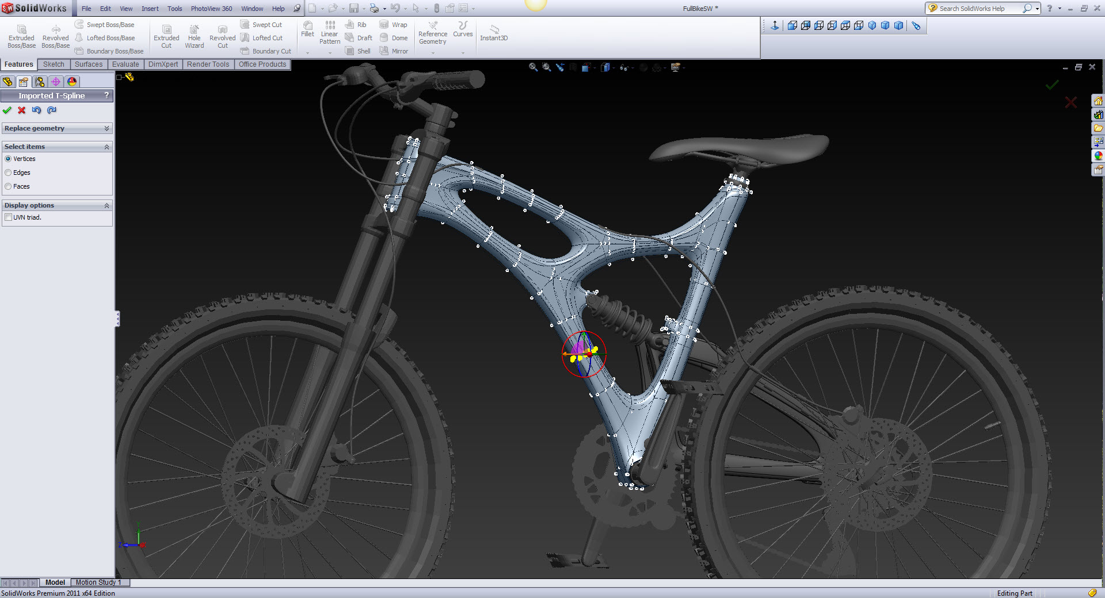Click the Shell button
Image resolution: width=1105 pixels, height=598 pixels.
tap(358, 51)
